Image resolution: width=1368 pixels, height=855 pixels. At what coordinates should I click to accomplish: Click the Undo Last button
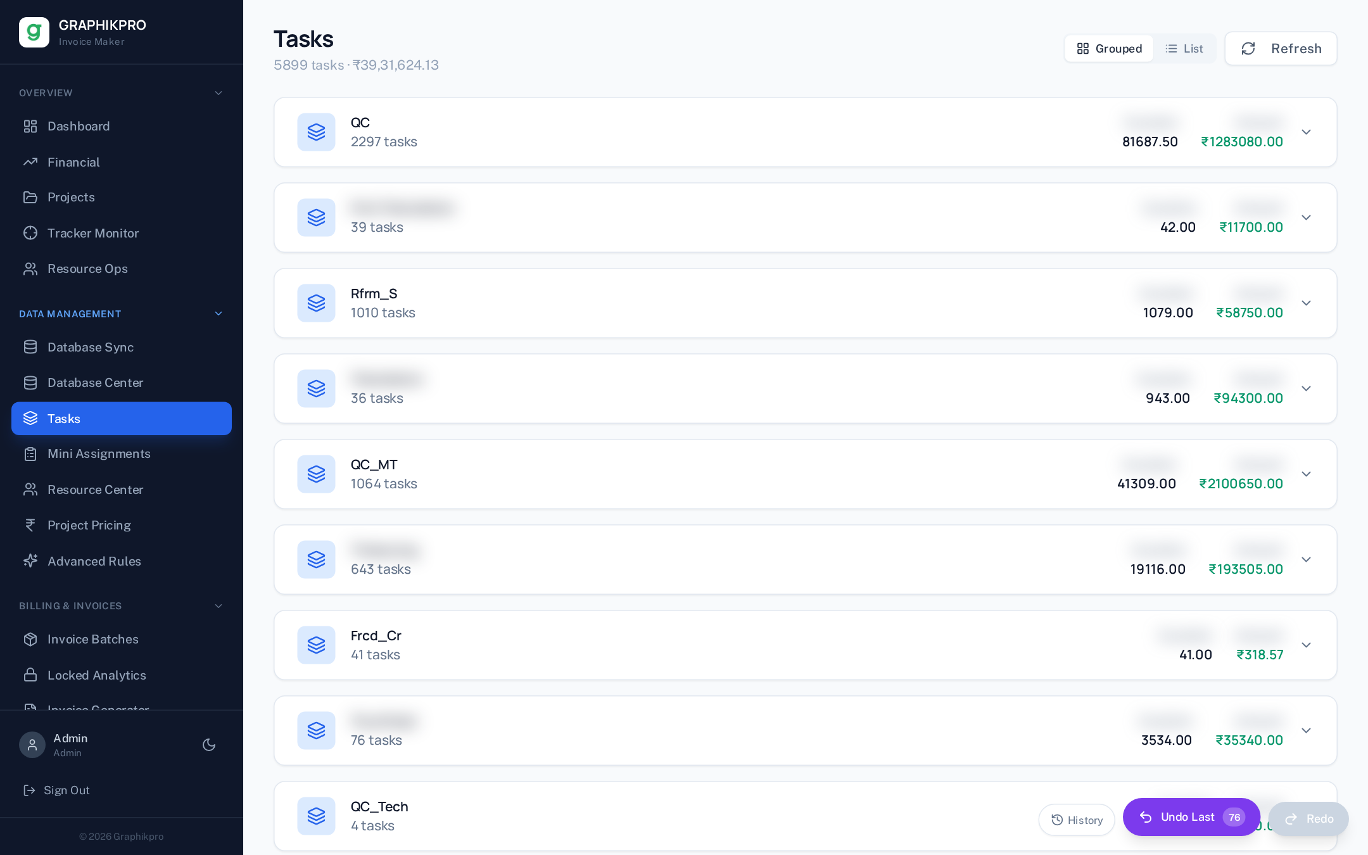coord(1191,817)
